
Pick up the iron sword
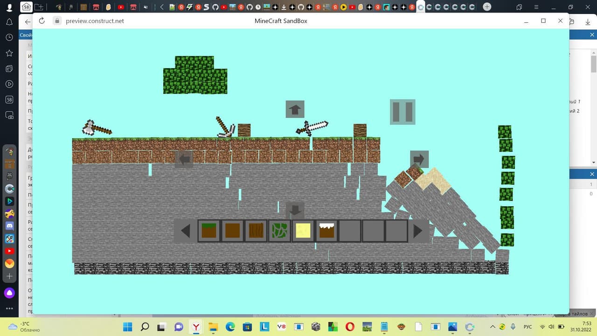(x=312, y=127)
